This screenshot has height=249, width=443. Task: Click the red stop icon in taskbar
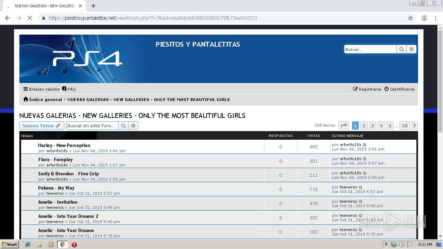pos(74,245)
